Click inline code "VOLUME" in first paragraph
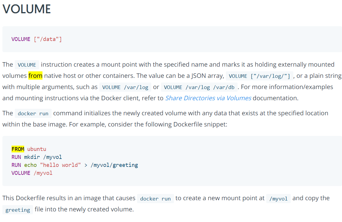The image size is (342, 222). pos(27,65)
